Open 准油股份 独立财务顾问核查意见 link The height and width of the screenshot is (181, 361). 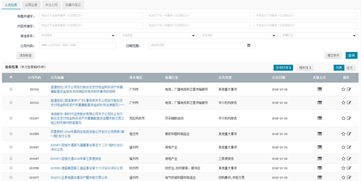click(x=88, y=118)
